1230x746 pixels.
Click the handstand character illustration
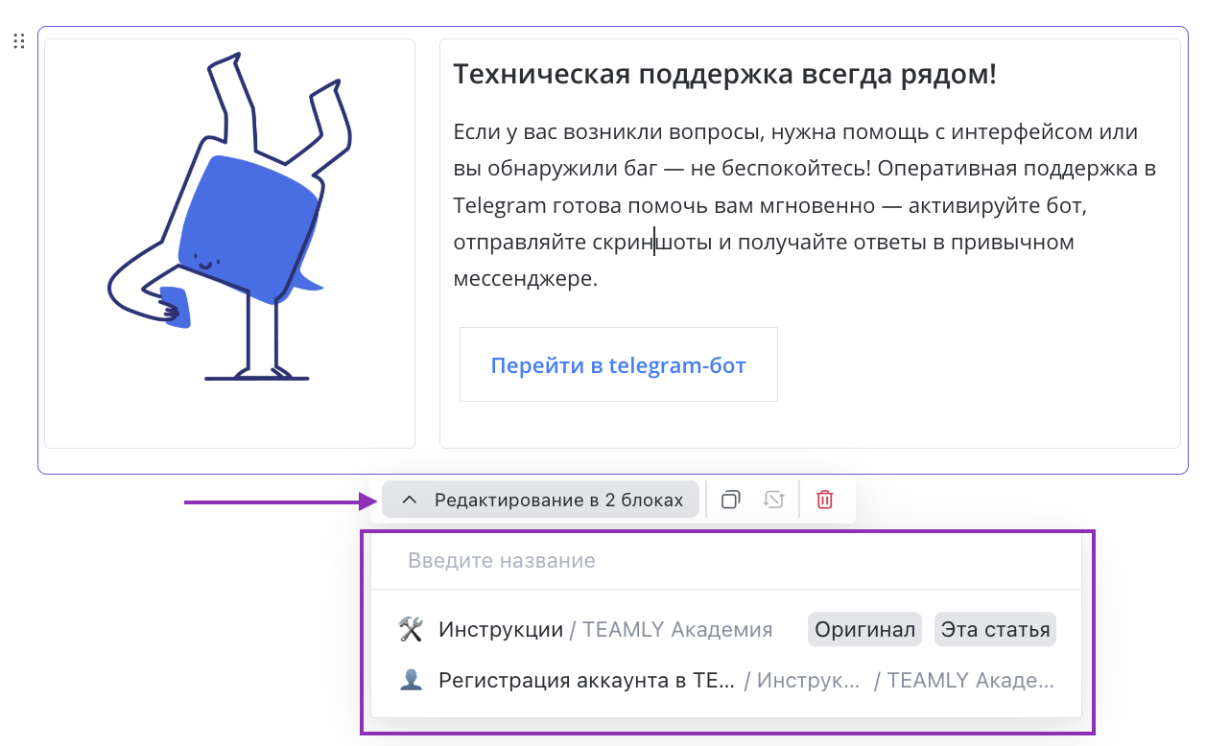coord(229,219)
